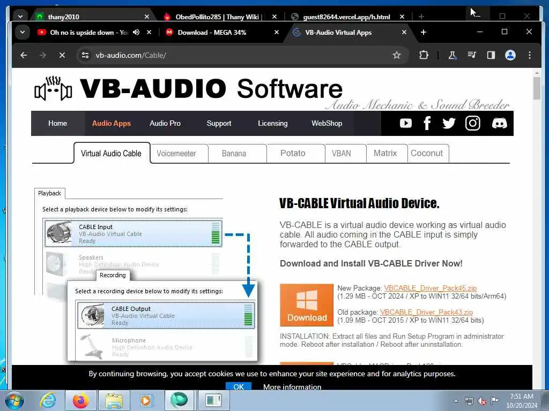Switch to the Matrix tab
This screenshot has width=549, height=411.
point(385,153)
